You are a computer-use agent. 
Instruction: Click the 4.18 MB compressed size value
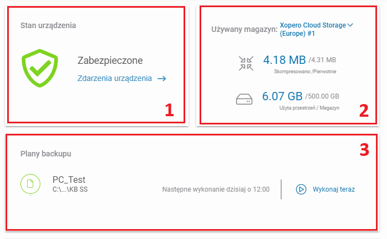point(284,59)
